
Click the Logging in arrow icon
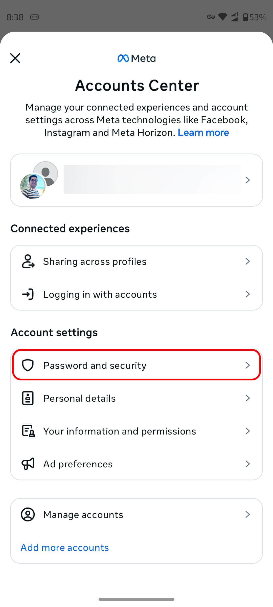point(28,294)
